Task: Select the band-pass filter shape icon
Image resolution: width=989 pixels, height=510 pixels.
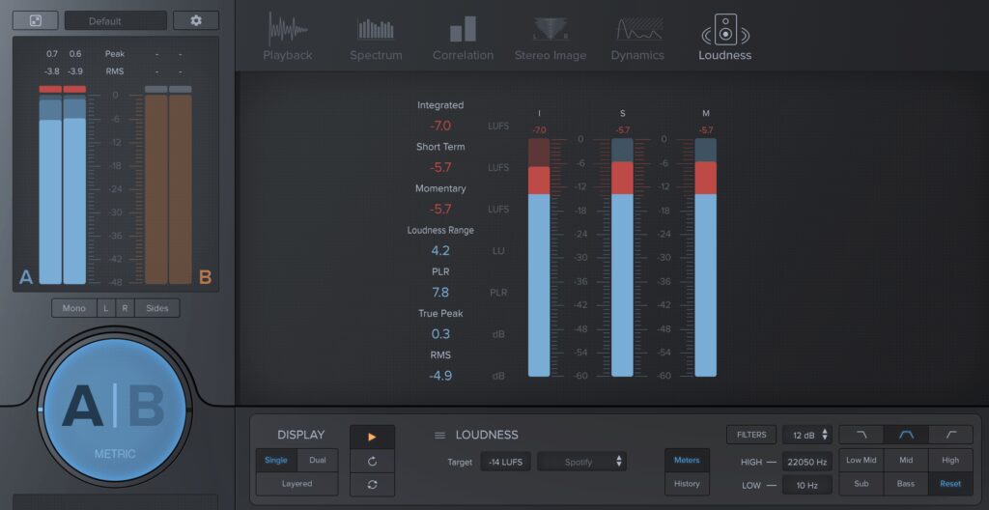Action: click(906, 436)
